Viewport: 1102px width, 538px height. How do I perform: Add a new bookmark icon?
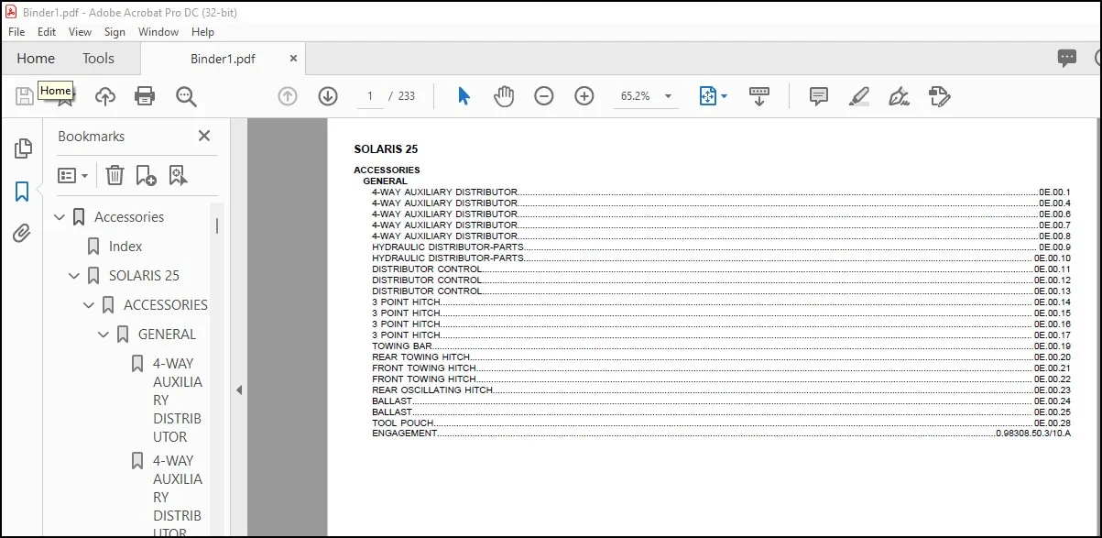tap(146, 175)
